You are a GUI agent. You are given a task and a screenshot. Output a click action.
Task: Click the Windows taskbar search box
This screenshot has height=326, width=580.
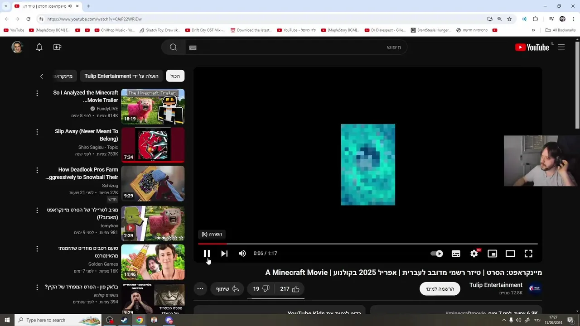tap(58, 320)
